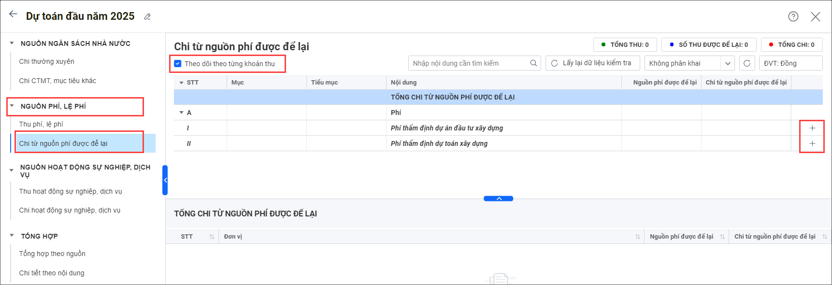
Task: Click the refresh icon next to Không phân khai
Action: pos(746,63)
